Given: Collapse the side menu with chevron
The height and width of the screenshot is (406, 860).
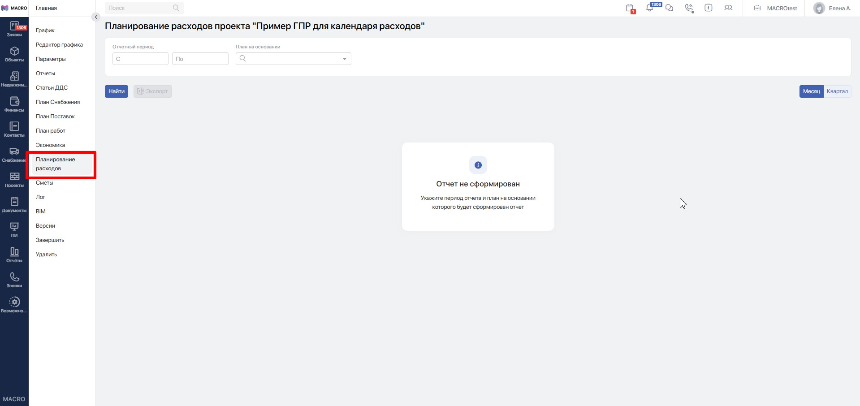Looking at the screenshot, I should (95, 17).
